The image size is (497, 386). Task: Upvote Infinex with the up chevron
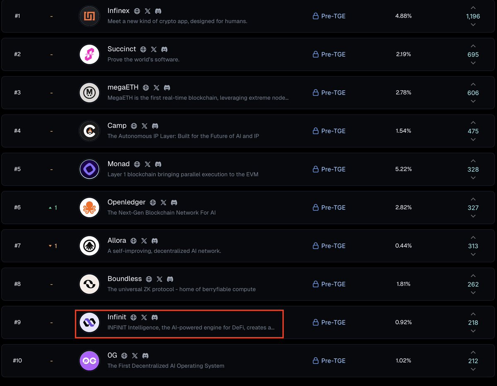click(473, 8)
